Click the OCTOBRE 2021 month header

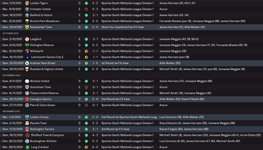(10, 33)
